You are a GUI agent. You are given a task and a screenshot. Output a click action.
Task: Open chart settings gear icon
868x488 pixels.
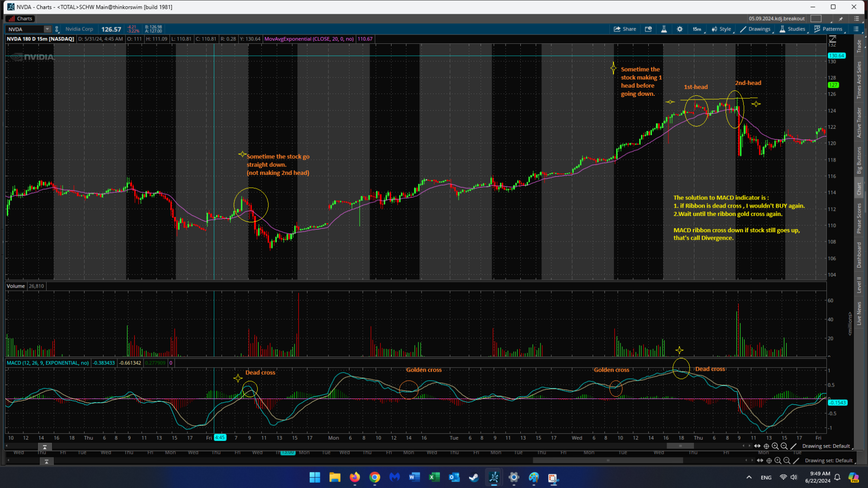680,29
